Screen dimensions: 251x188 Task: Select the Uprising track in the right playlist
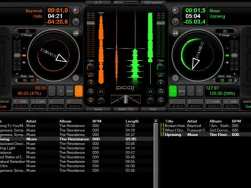point(174,134)
